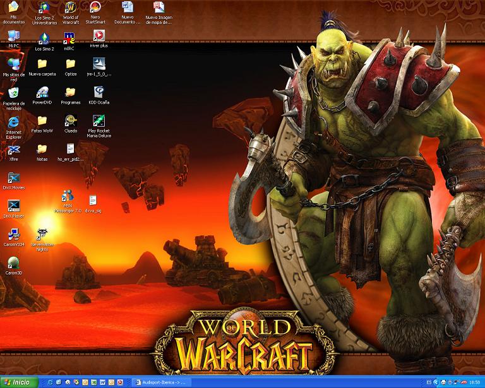Open the Mi PC icon
The width and height of the screenshot is (485, 388).
coord(14,39)
